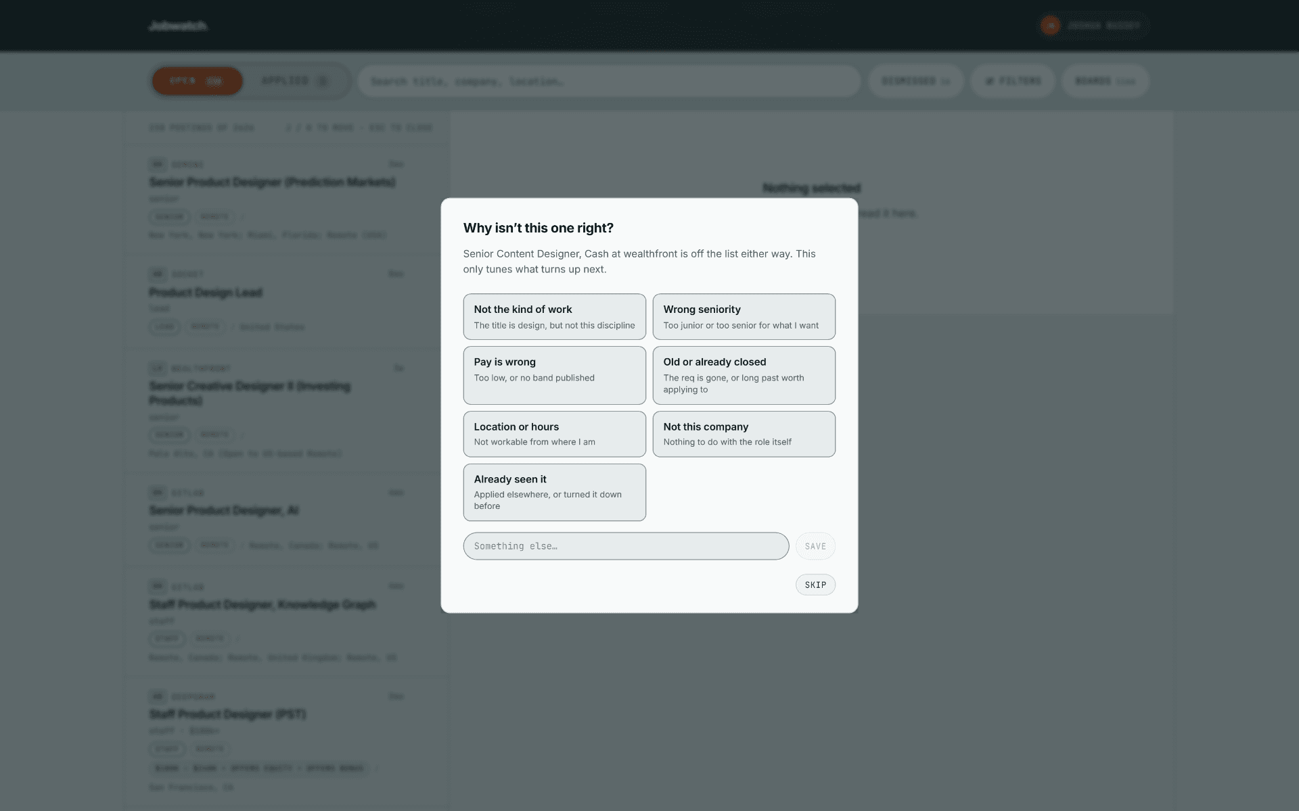Open the 'Staff Product Designer, Knowledge Graph' posting
The image size is (1299, 811).
pyautogui.click(x=287, y=622)
